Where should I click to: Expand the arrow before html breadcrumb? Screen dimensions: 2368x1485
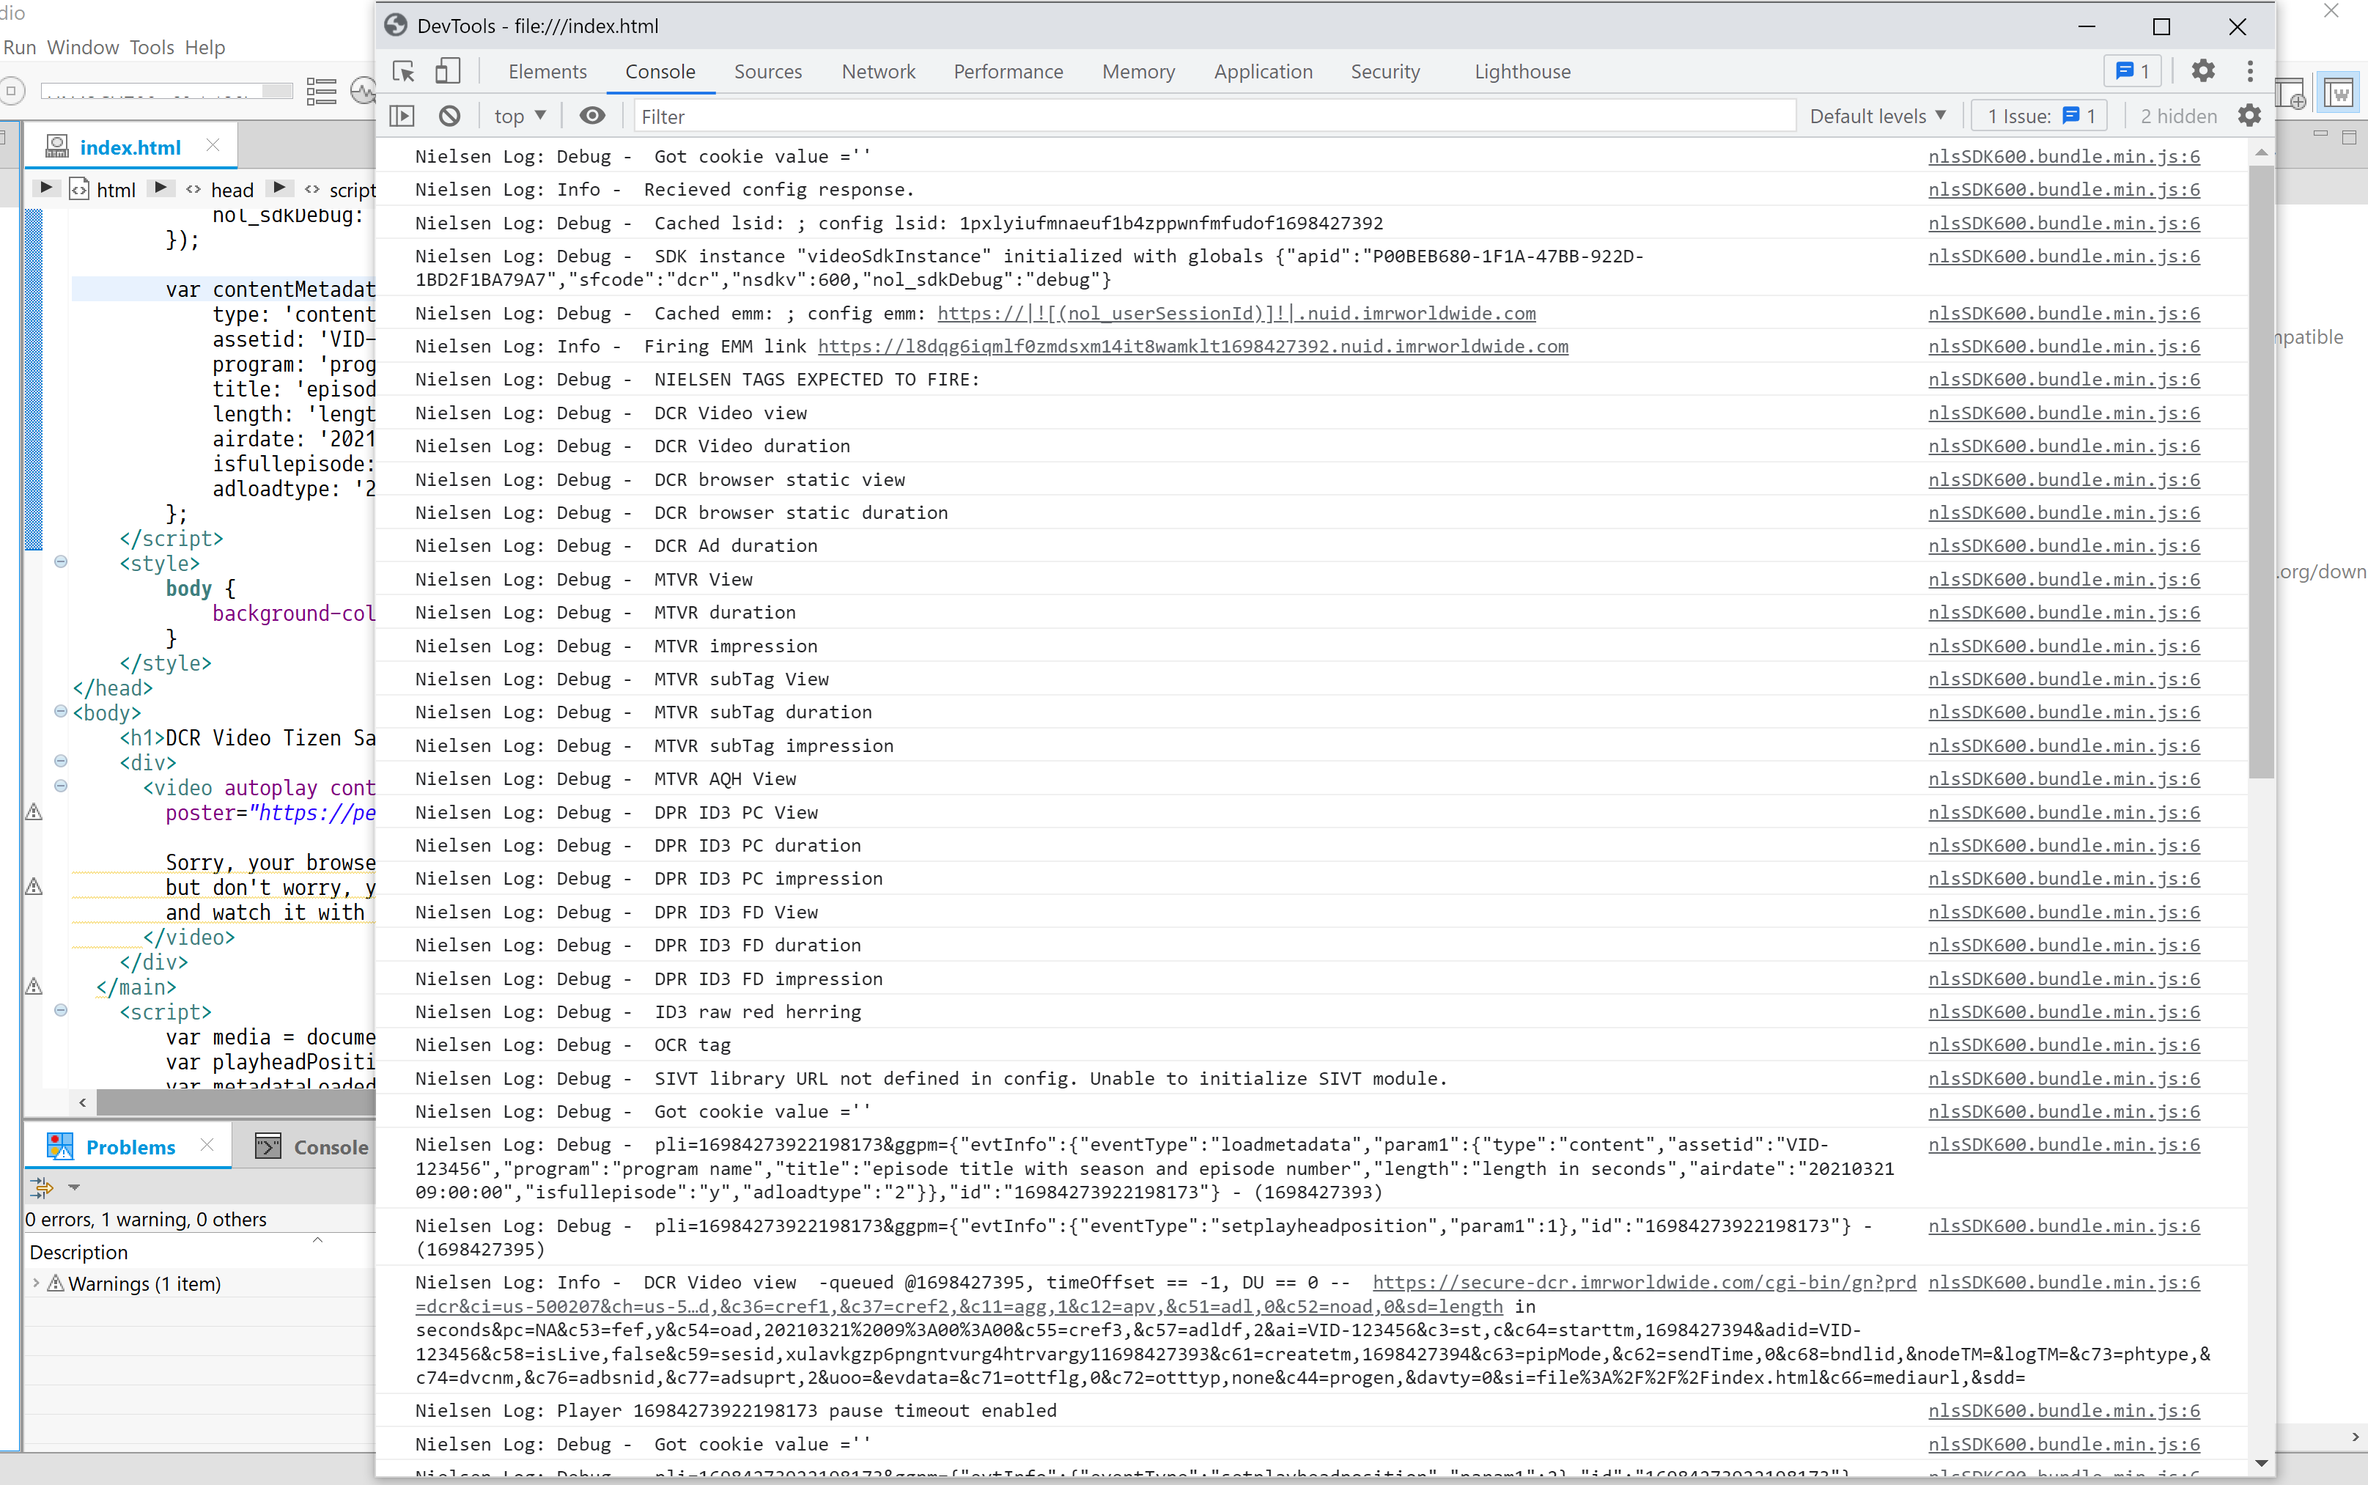click(45, 188)
